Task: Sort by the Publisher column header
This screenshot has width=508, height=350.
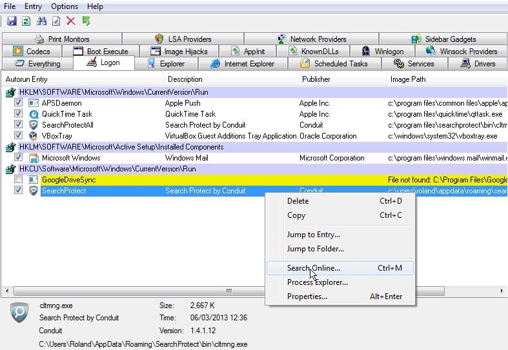Action: pyautogui.click(x=342, y=79)
